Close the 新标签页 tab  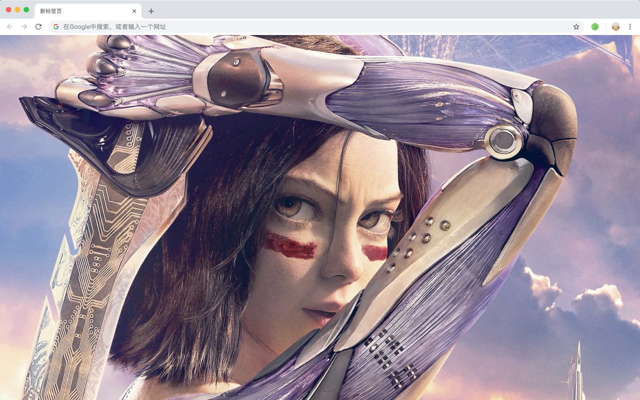coord(134,11)
